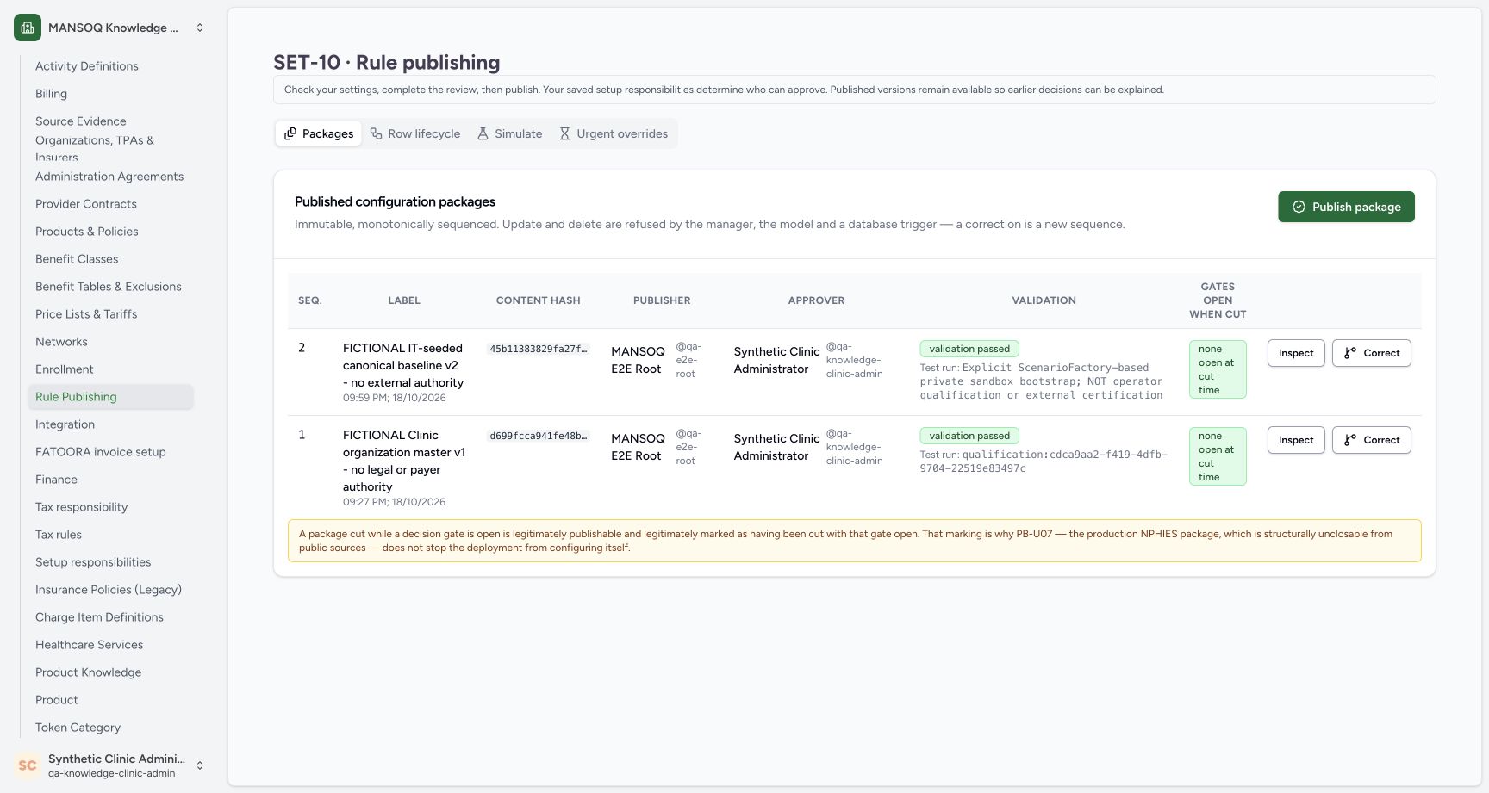Click the check-circle icon in Publish package

[x=1299, y=207]
